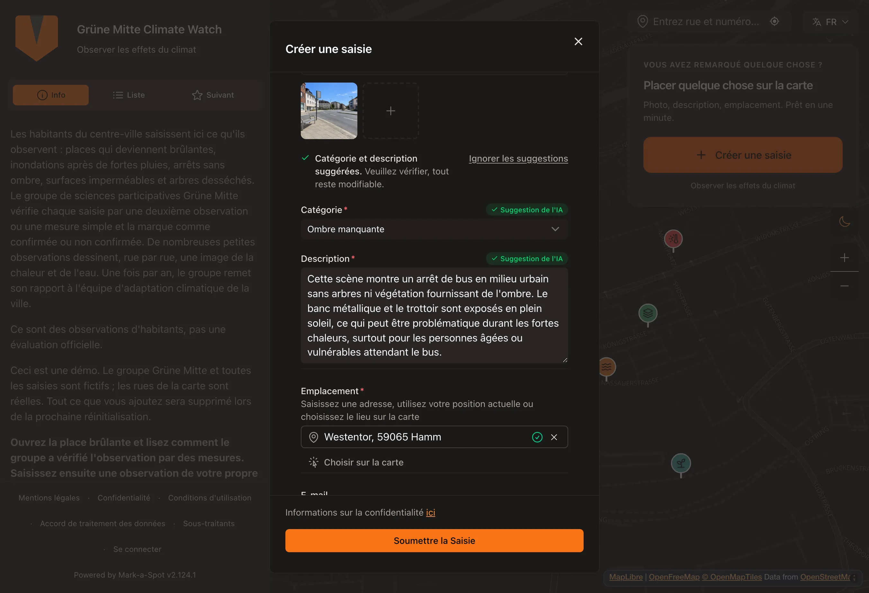Open Sous-traitants link

[x=209, y=524]
